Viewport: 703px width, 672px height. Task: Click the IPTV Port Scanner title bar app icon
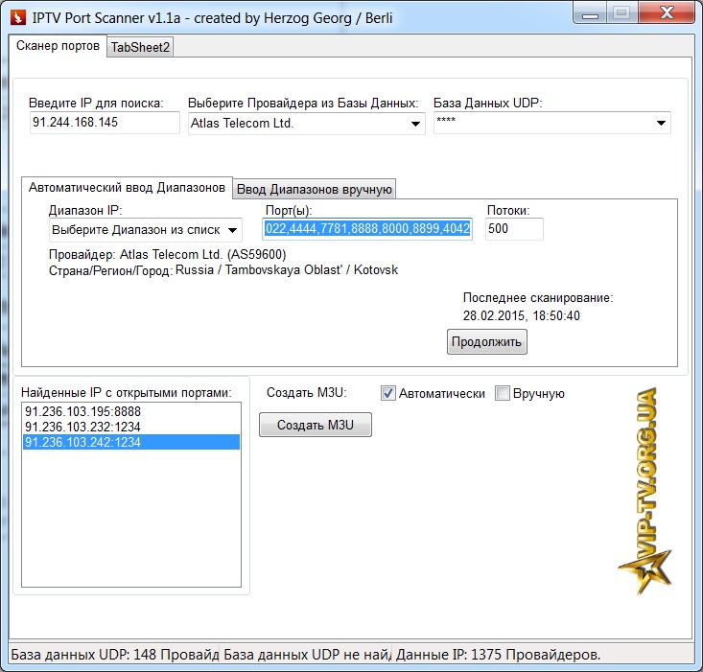click(x=17, y=17)
